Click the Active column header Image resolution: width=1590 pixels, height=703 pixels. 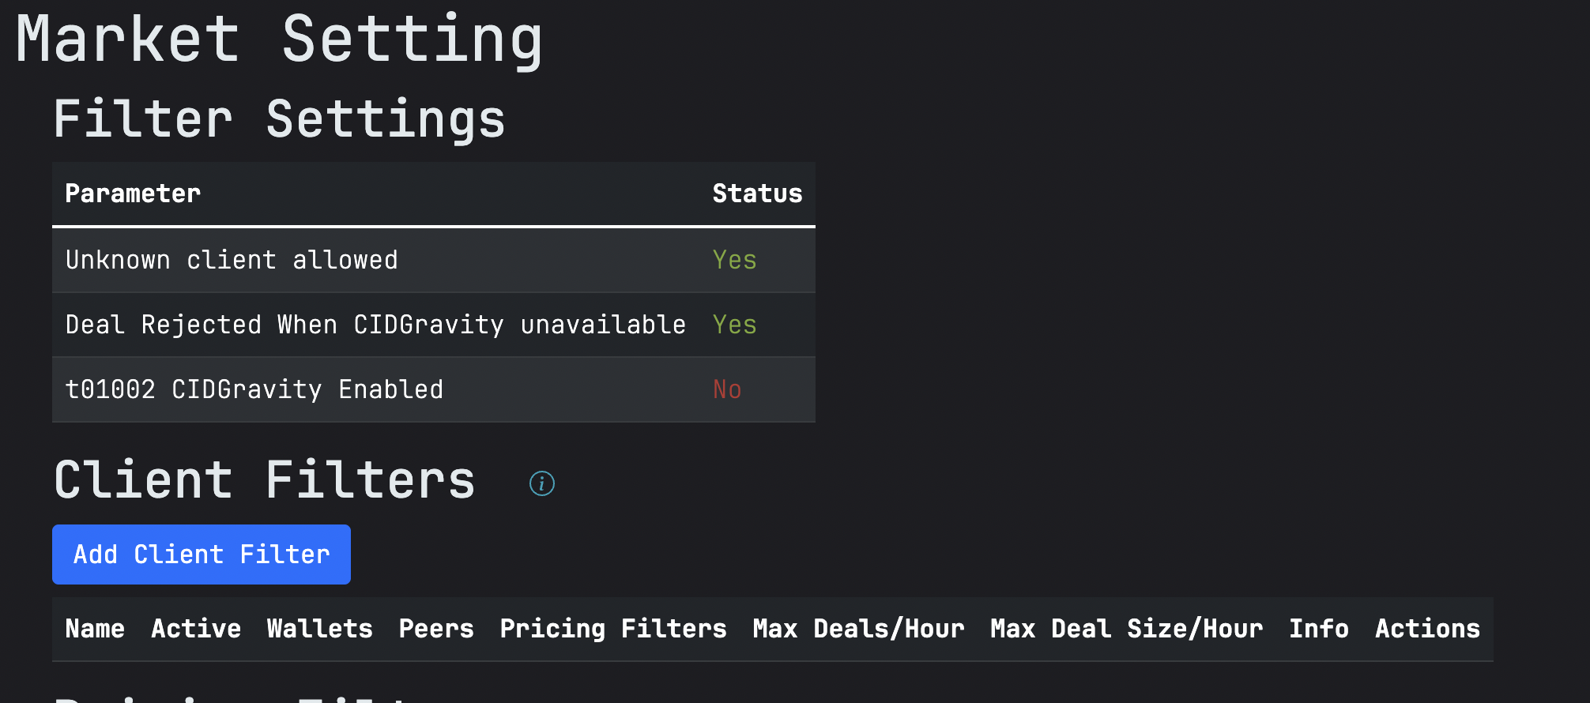coord(196,629)
